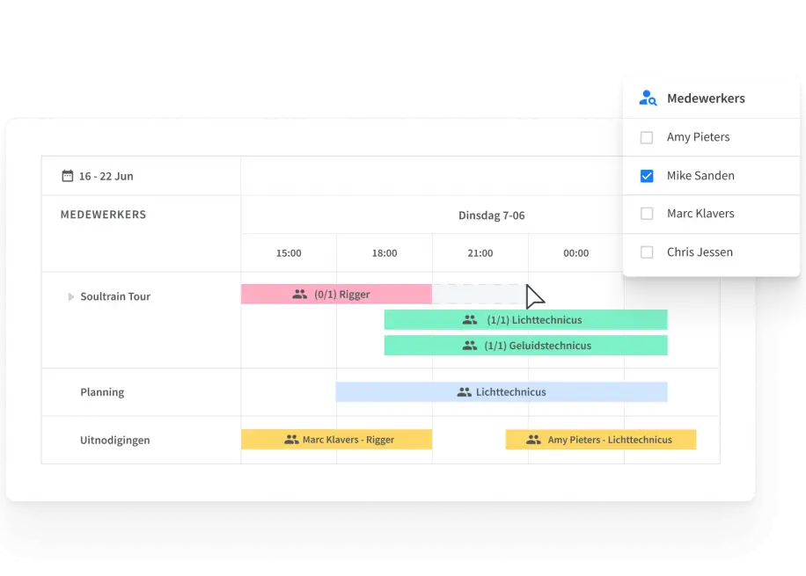Click people icon on Marc Klavers - Rigger bar
The height and width of the screenshot is (576, 806).
tap(291, 440)
